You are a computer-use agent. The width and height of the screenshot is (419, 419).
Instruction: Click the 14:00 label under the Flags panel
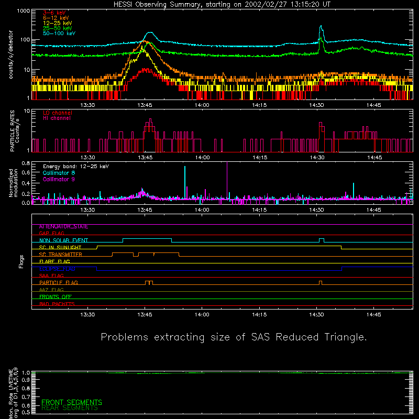click(x=202, y=315)
